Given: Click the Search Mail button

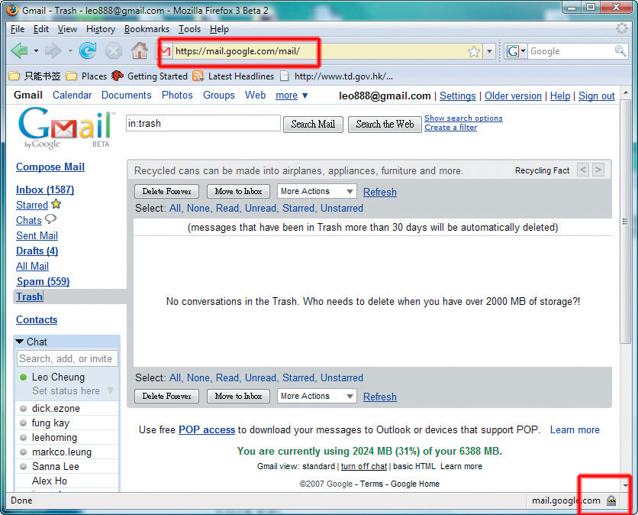Looking at the screenshot, I should (313, 124).
